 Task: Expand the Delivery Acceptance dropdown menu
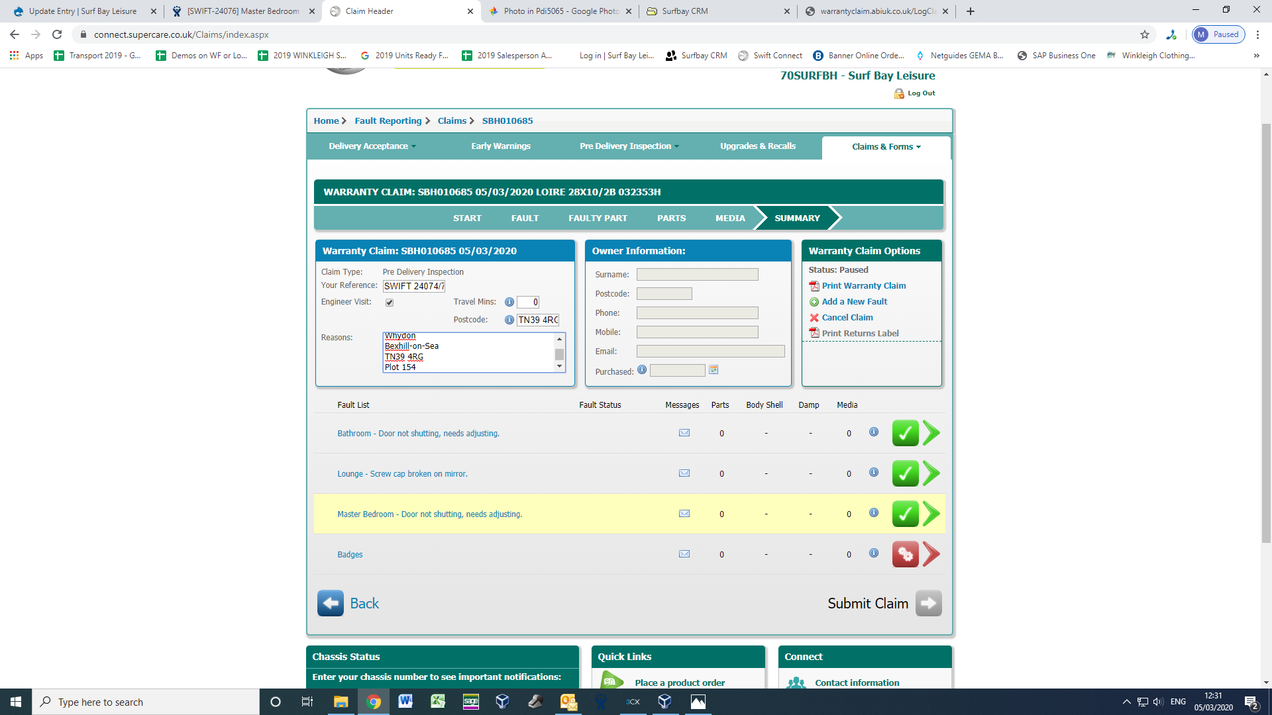click(x=372, y=146)
